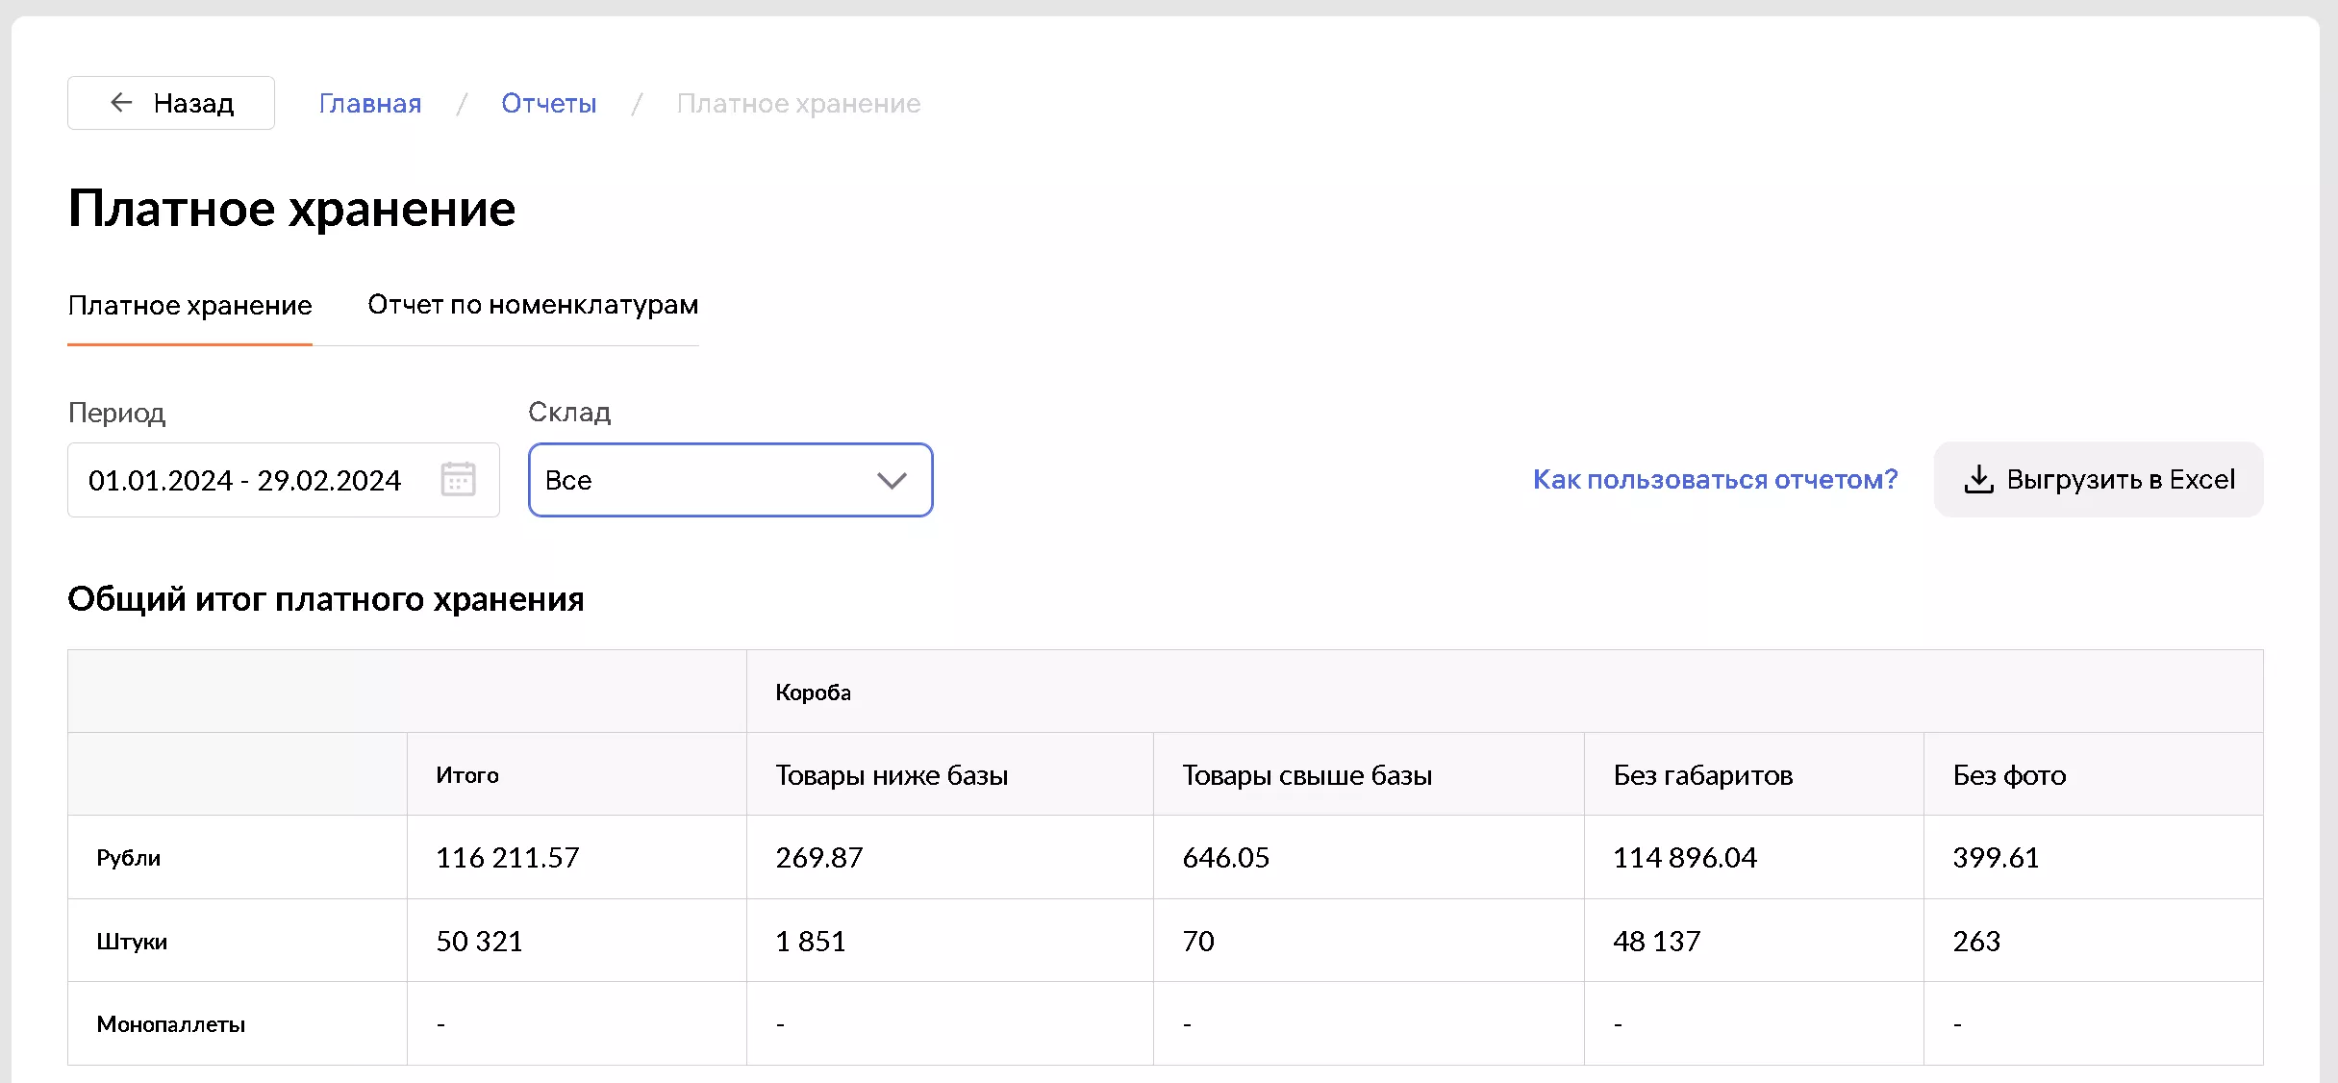Click the Период date range field

[x=245, y=480]
